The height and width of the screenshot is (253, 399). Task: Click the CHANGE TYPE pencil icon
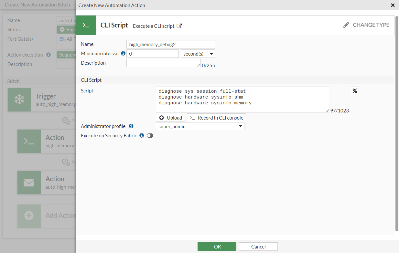[x=346, y=25]
